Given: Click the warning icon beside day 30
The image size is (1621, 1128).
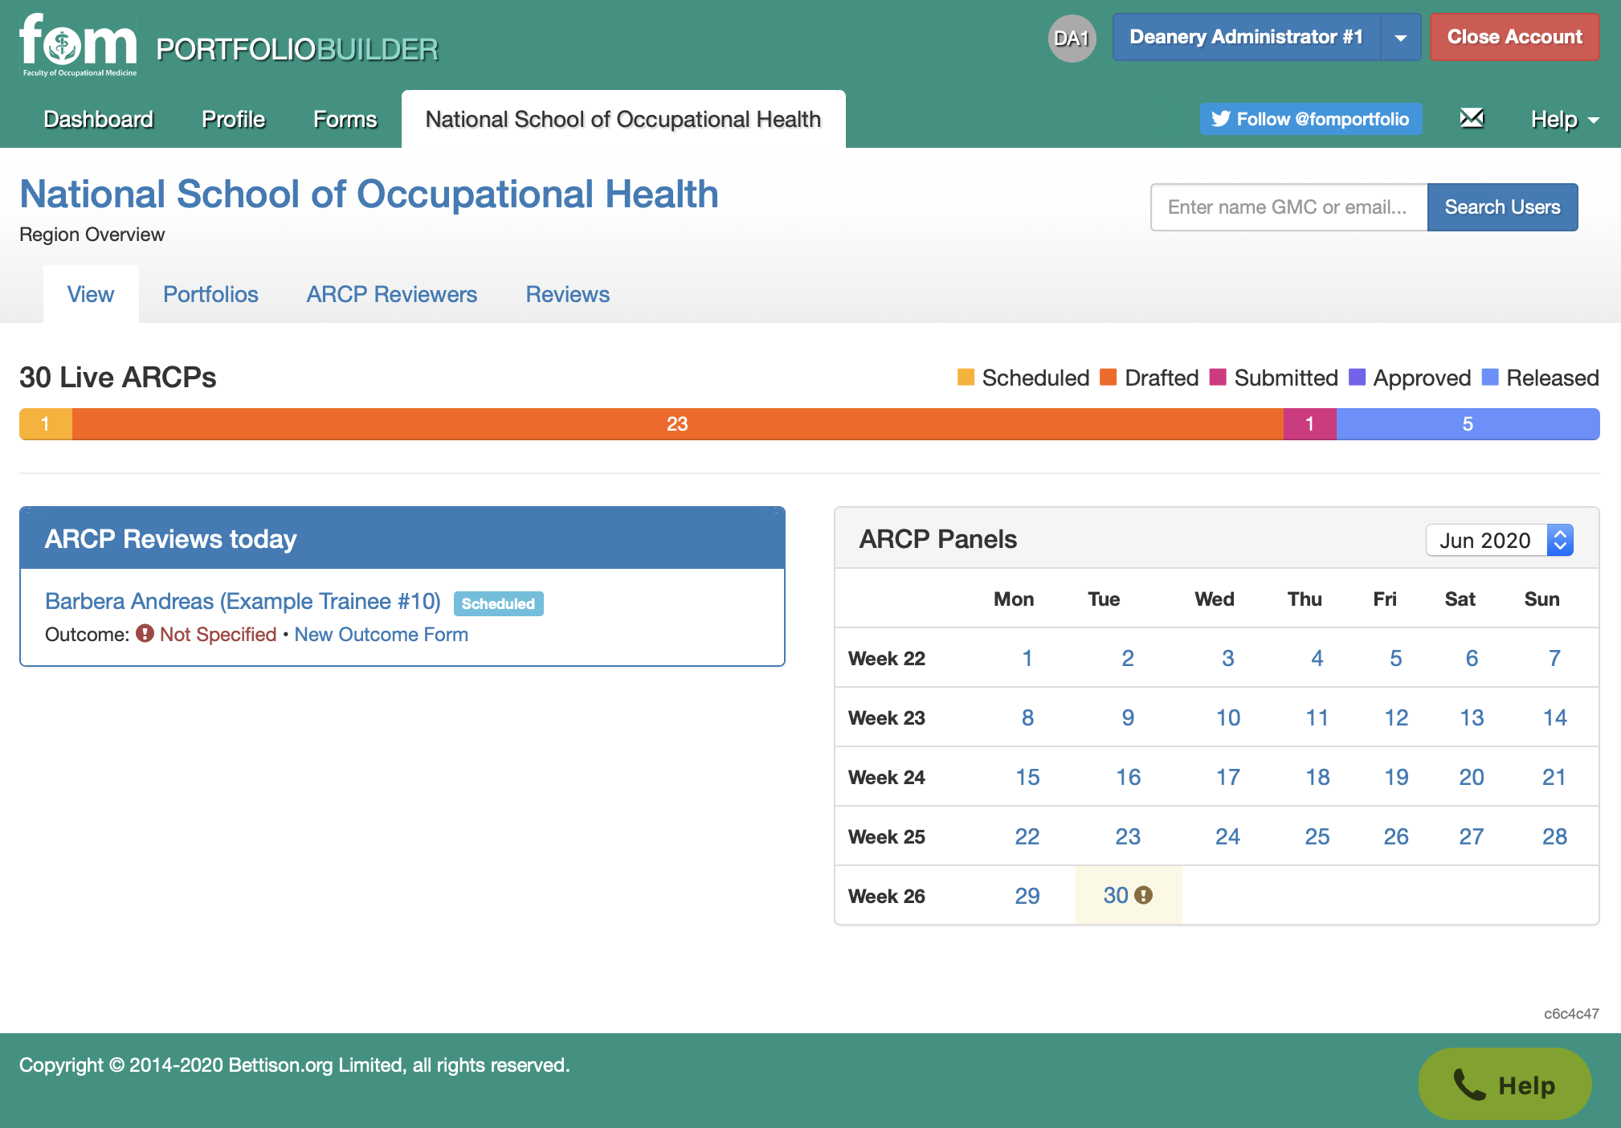Looking at the screenshot, I should (1144, 895).
